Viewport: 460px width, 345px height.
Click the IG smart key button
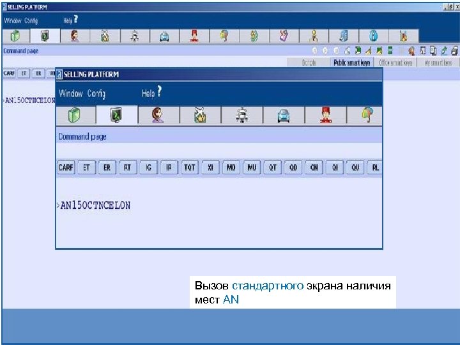click(148, 167)
